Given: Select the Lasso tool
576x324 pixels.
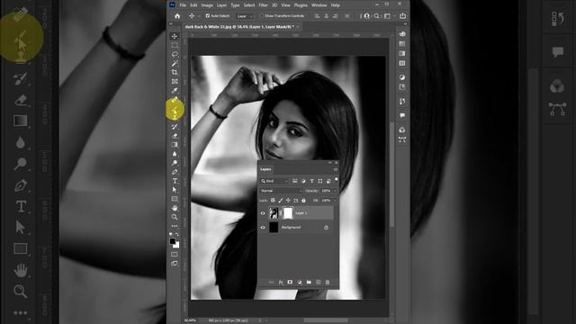Looking at the screenshot, I should (175, 54).
